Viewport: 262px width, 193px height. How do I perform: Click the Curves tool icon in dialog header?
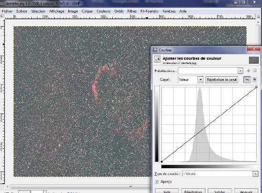157,59
